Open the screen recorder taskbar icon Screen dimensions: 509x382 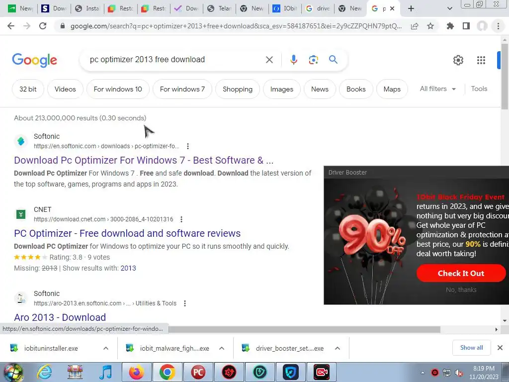coord(322,372)
